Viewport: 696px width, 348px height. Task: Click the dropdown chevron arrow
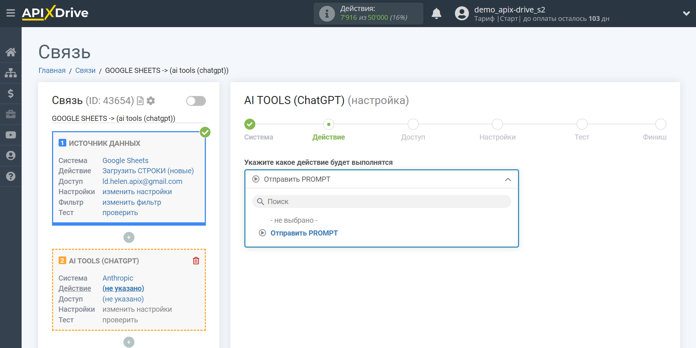(508, 179)
